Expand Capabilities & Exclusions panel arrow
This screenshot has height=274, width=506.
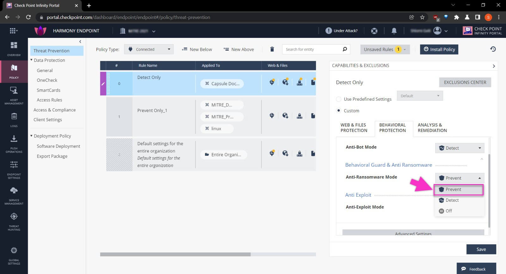click(x=494, y=66)
